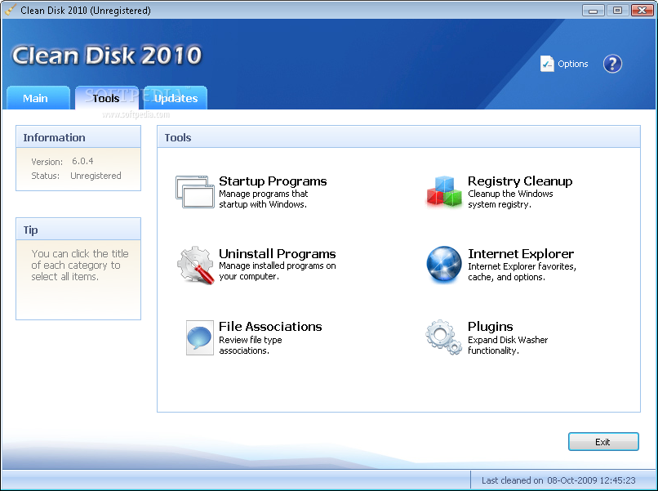Click 'Expand Disk Washer functionality' text
The image size is (658, 491).
click(x=508, y=346)
